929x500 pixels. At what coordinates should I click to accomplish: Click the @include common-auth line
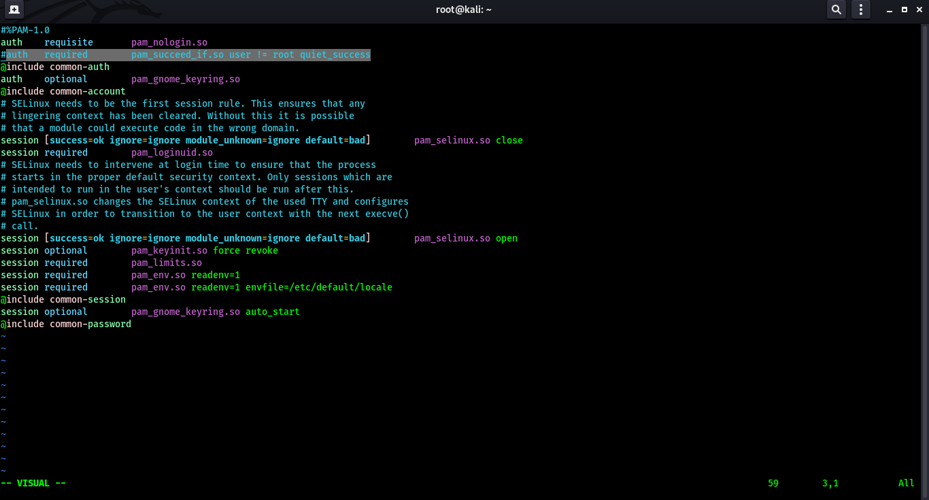pyautogui.click(x=55, y=67)
